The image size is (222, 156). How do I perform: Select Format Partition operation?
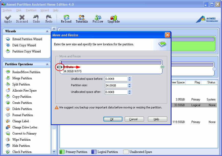coord(19,115)
